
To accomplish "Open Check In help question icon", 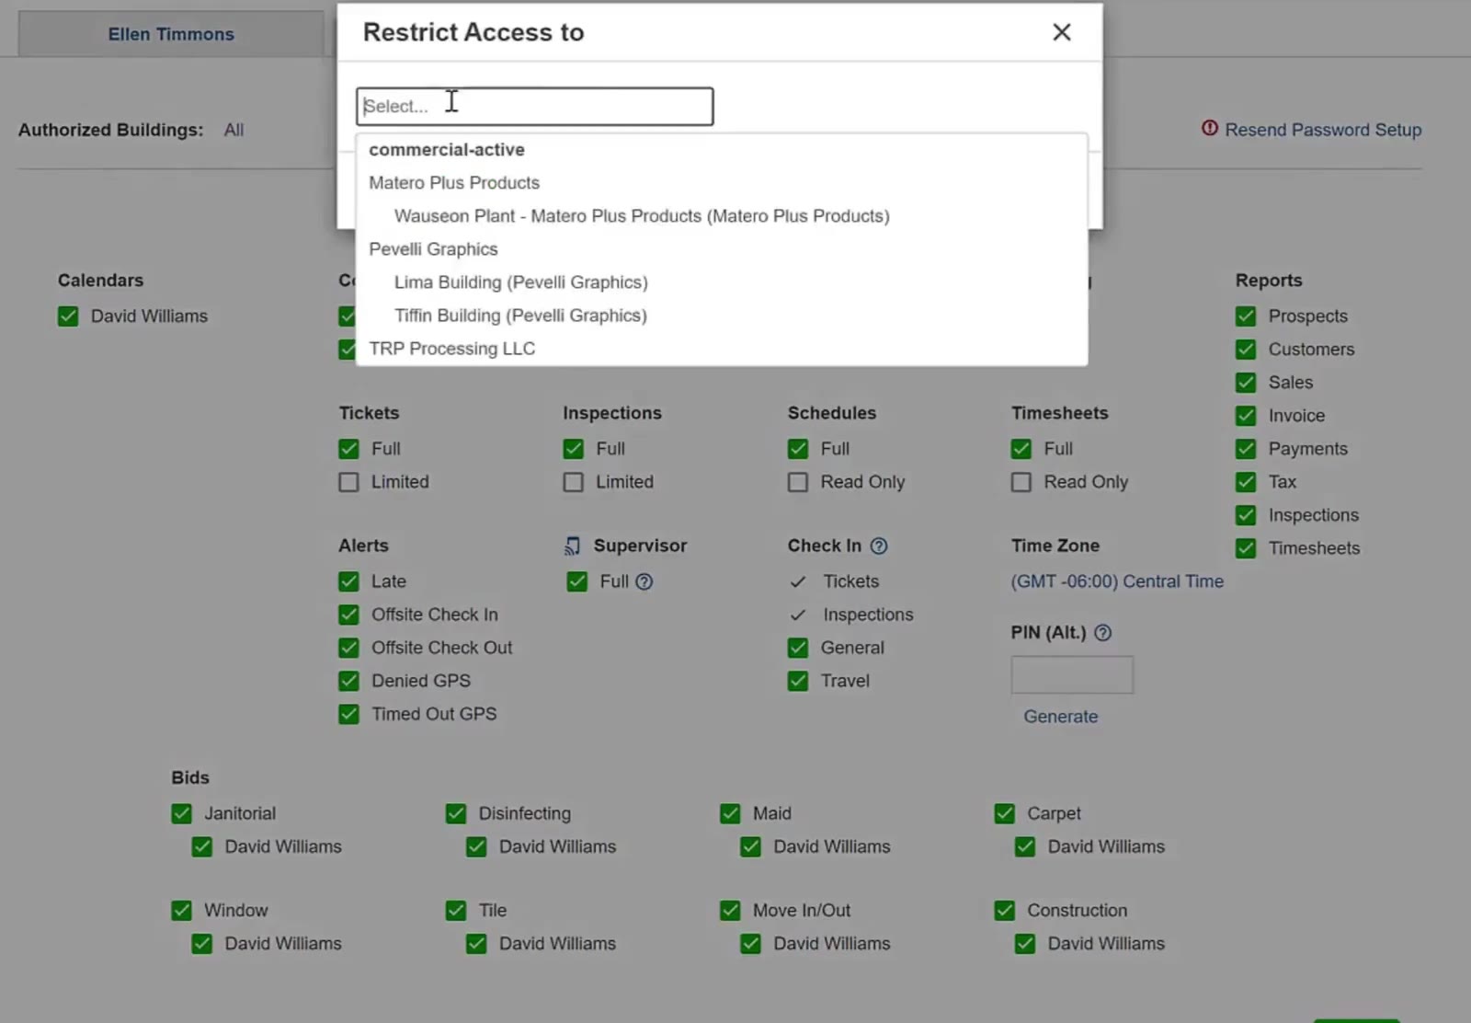I will coord(879,546).
